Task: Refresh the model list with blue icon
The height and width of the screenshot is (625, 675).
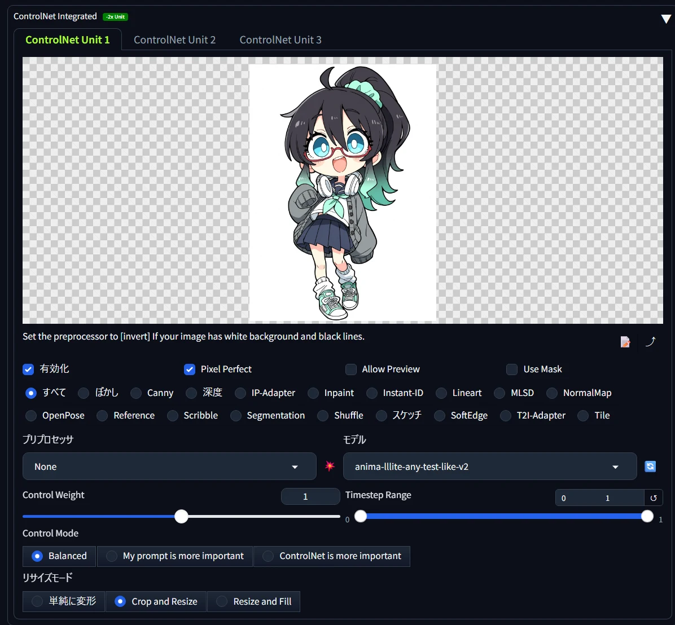Action: point(650,466)
